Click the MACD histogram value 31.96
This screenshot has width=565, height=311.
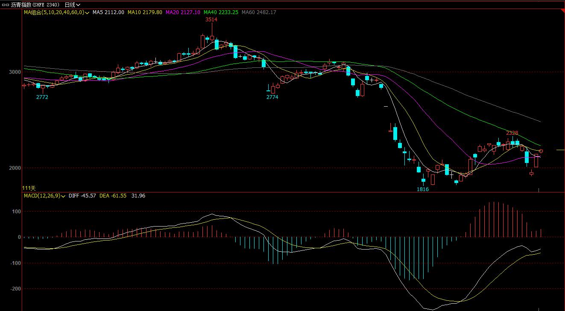point(138,196)
